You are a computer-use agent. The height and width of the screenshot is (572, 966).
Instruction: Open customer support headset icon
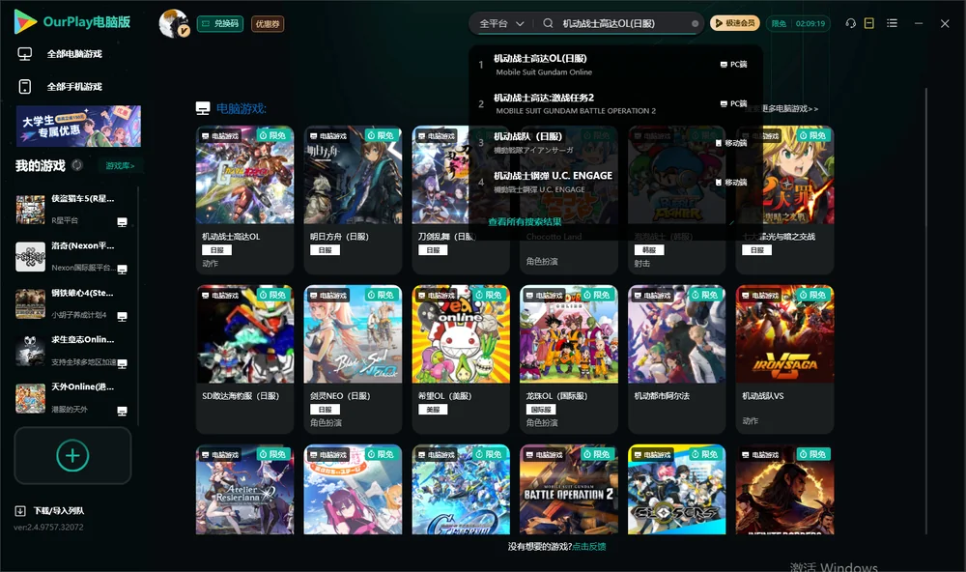(851, 23)
